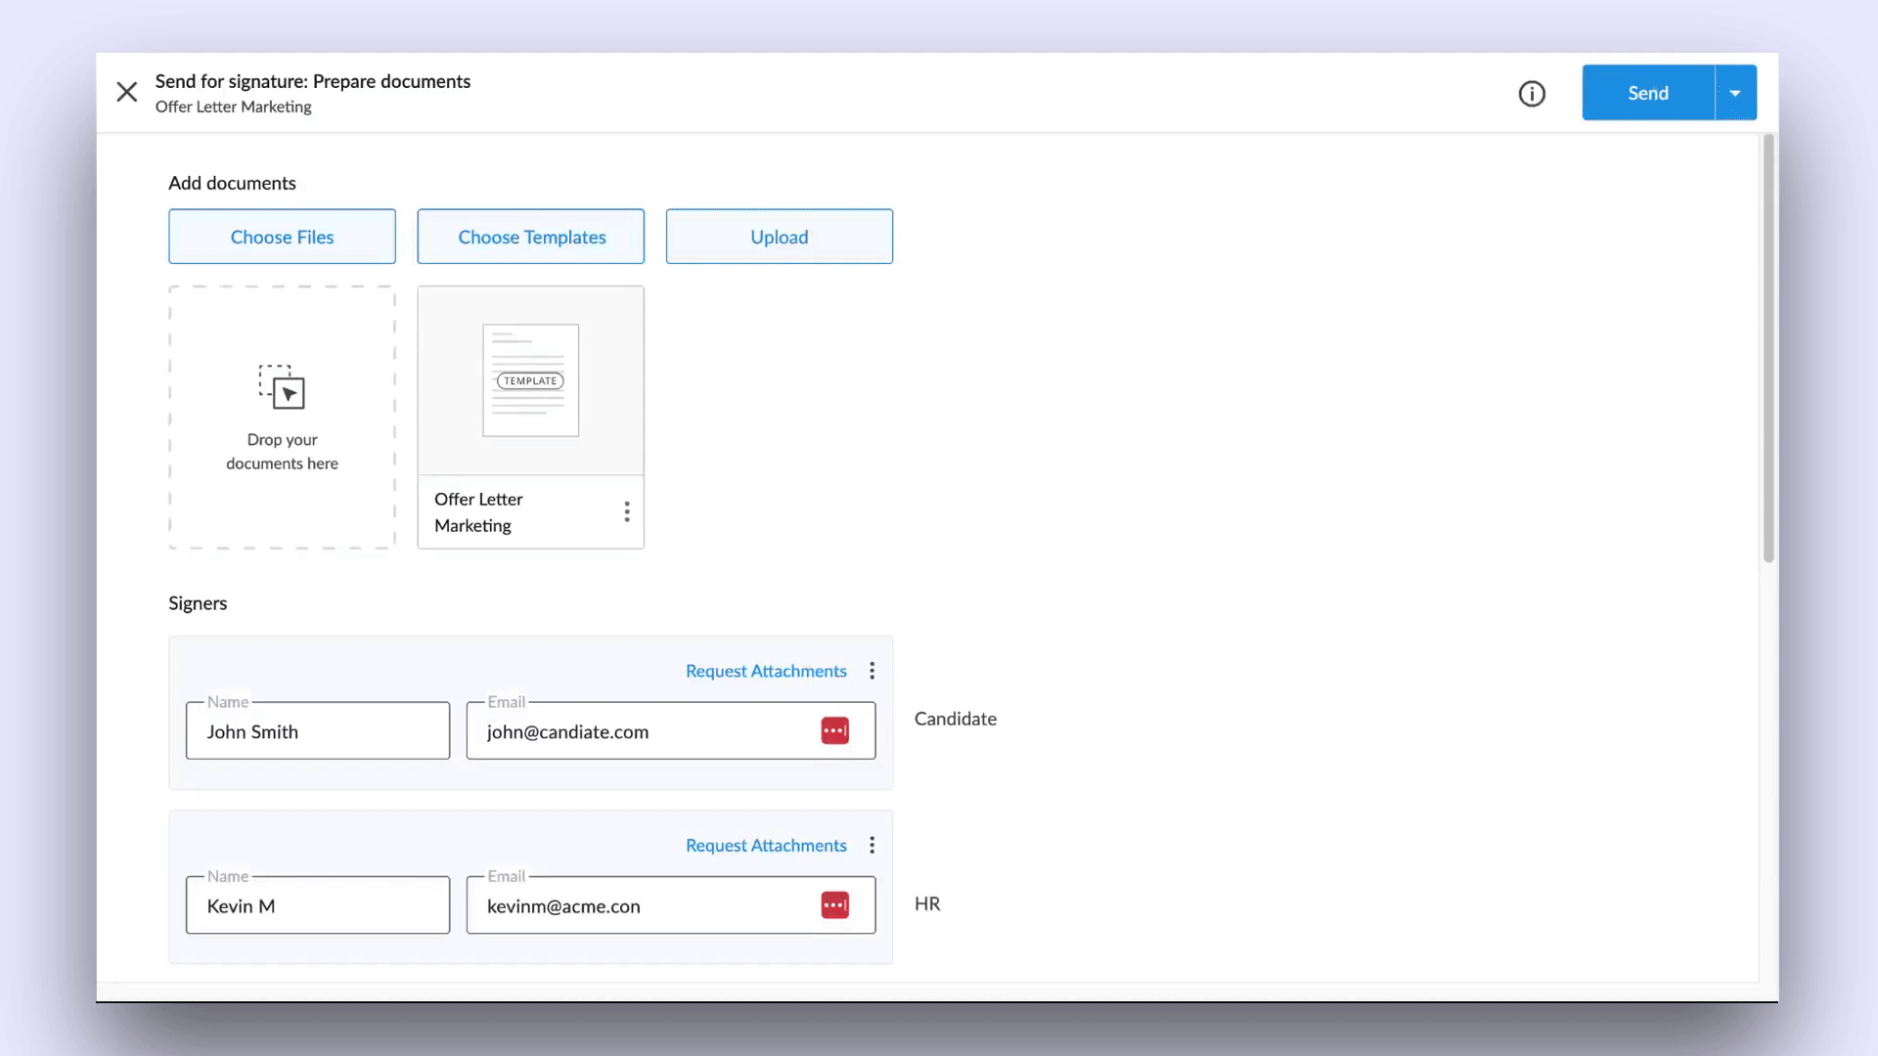The image size is (1878, 1056).
Task: Open Offer Letter Marketing document options menu
Action: tap(627, 511)
